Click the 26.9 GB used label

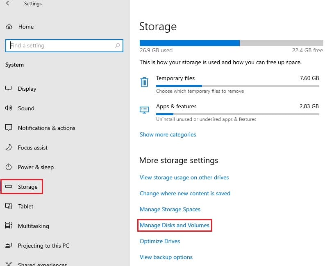[x=156, y=50]
